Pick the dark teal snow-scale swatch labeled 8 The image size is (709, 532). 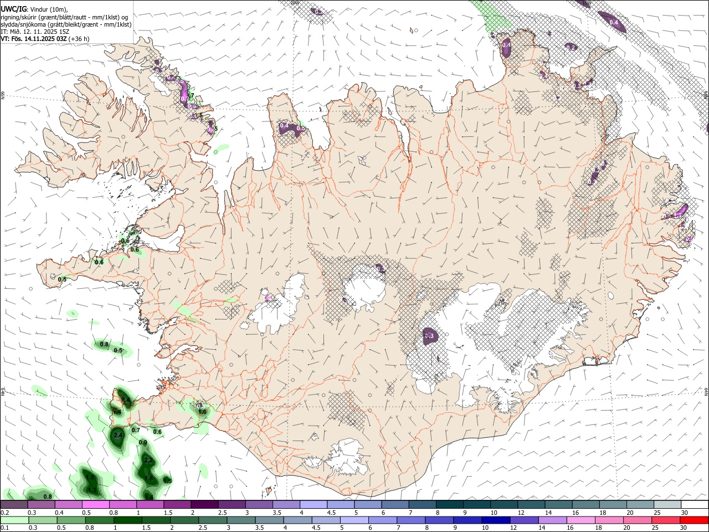click(449, 505)
